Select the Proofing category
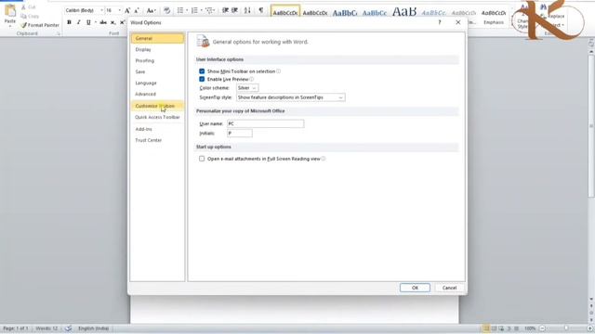 (x=157, y=60)
